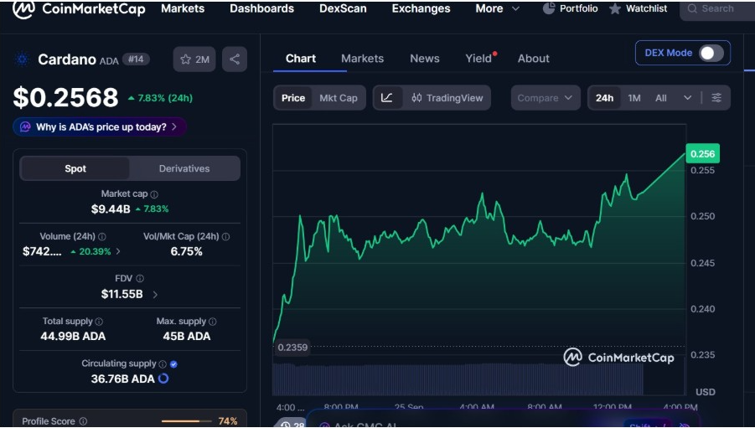
Task: Click the $11.55B FDV value
Action: click(122, 294)
